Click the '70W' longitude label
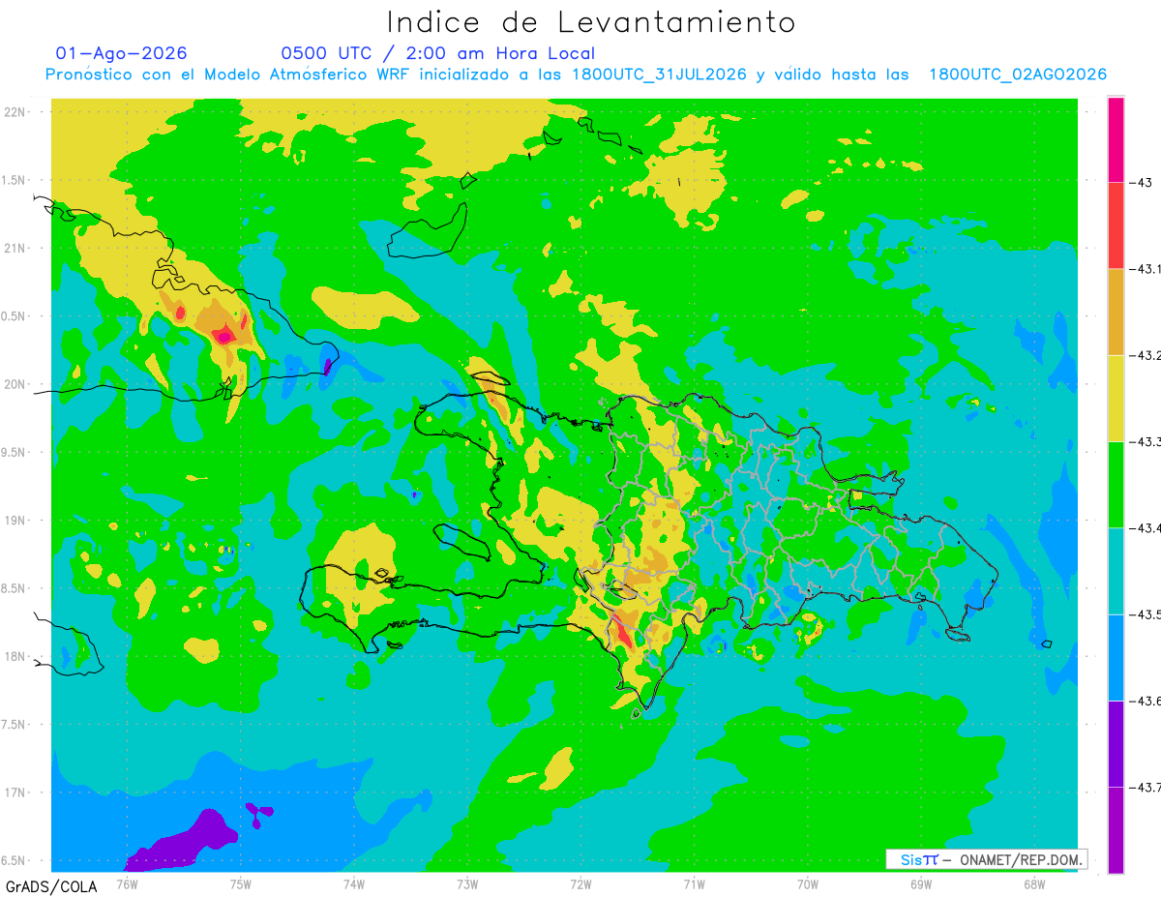This screenshot has width=1161, height=897. 808,882
